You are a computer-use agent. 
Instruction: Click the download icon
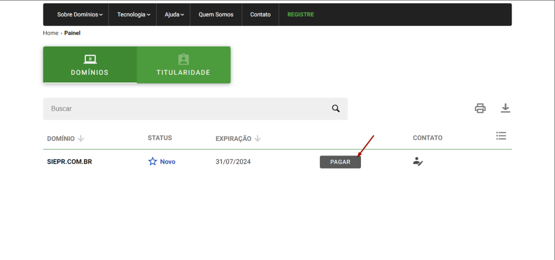[505, 108]
